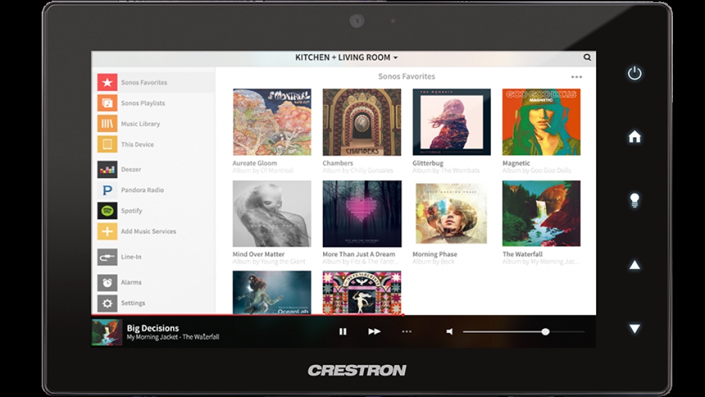Toggle the lights bulb button
Screen dimensions: 705x397
coord(634,200)
